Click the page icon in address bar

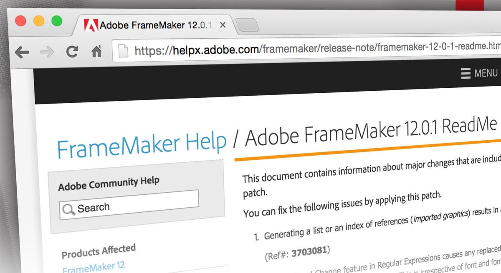[x=123, y=51]
